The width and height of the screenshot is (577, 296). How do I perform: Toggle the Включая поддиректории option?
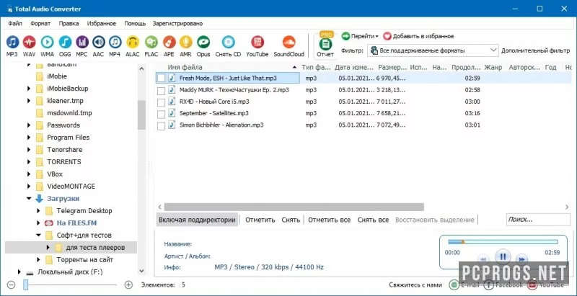197,220
